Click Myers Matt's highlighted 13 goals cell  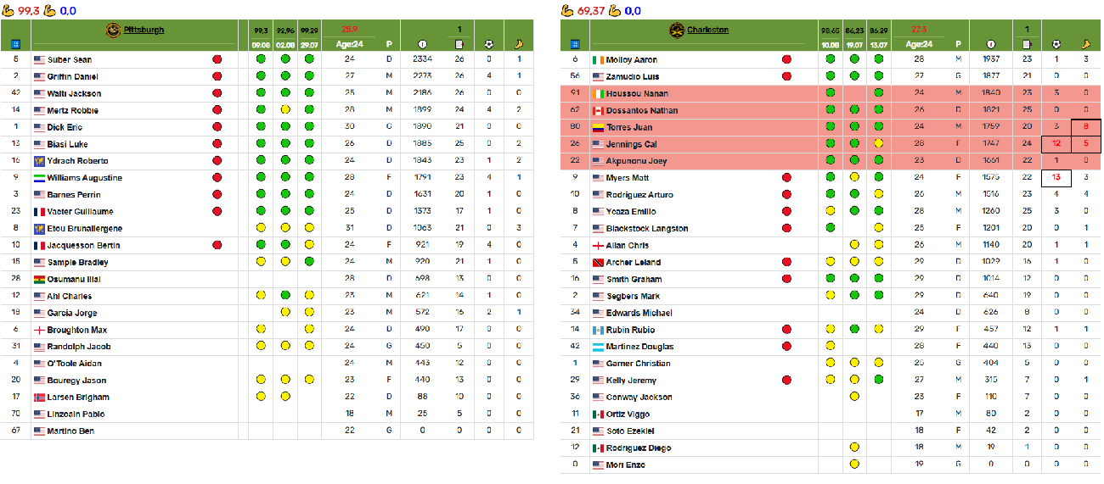coord(1056,178)
